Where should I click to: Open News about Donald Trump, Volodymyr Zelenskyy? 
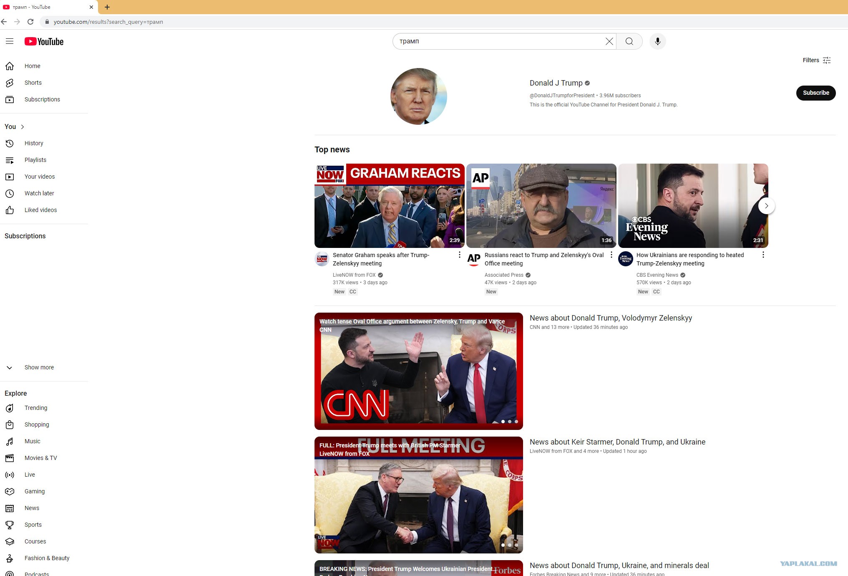coord(611,318)
